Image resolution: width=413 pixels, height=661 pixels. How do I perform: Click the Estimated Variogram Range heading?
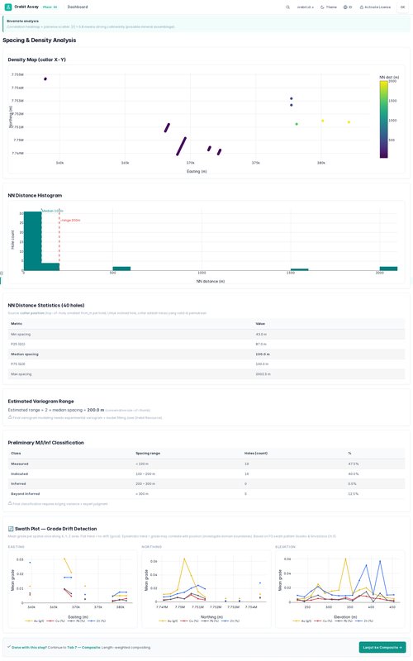click(x=40, y=402)
